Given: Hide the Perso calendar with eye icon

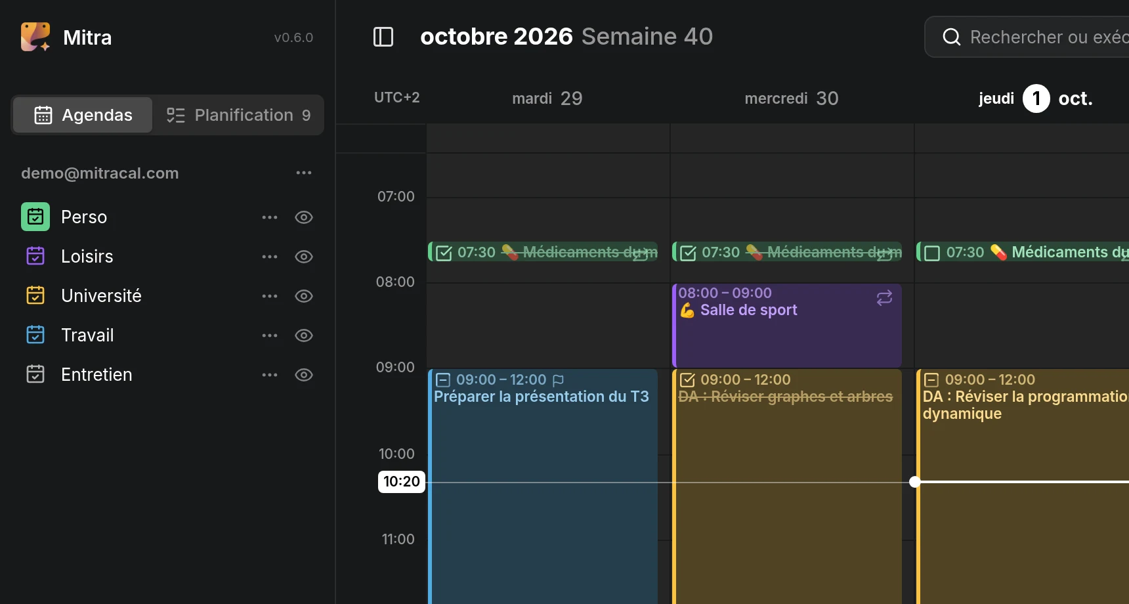Looking at the screenshot, I should 304,217.
